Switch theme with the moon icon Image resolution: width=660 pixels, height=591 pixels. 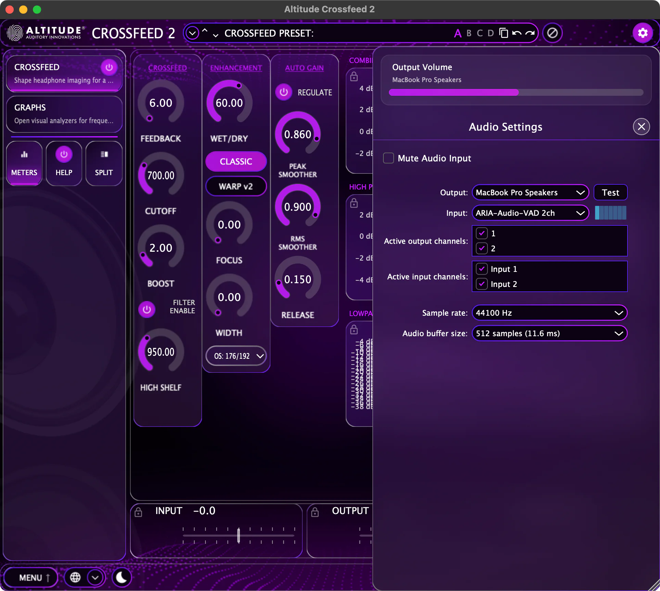coord(122,578)
